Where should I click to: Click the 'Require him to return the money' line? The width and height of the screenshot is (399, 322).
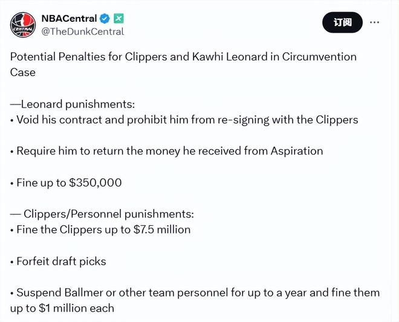[x=166, y=151]
